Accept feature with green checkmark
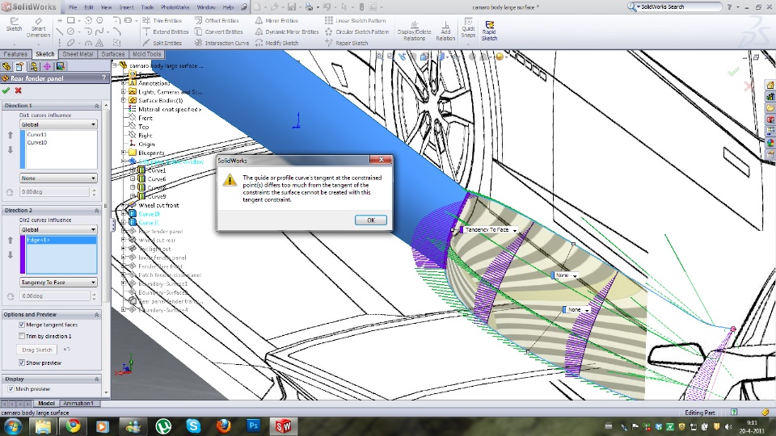This screenshot has height=436, width=776. tap(6, 90)
